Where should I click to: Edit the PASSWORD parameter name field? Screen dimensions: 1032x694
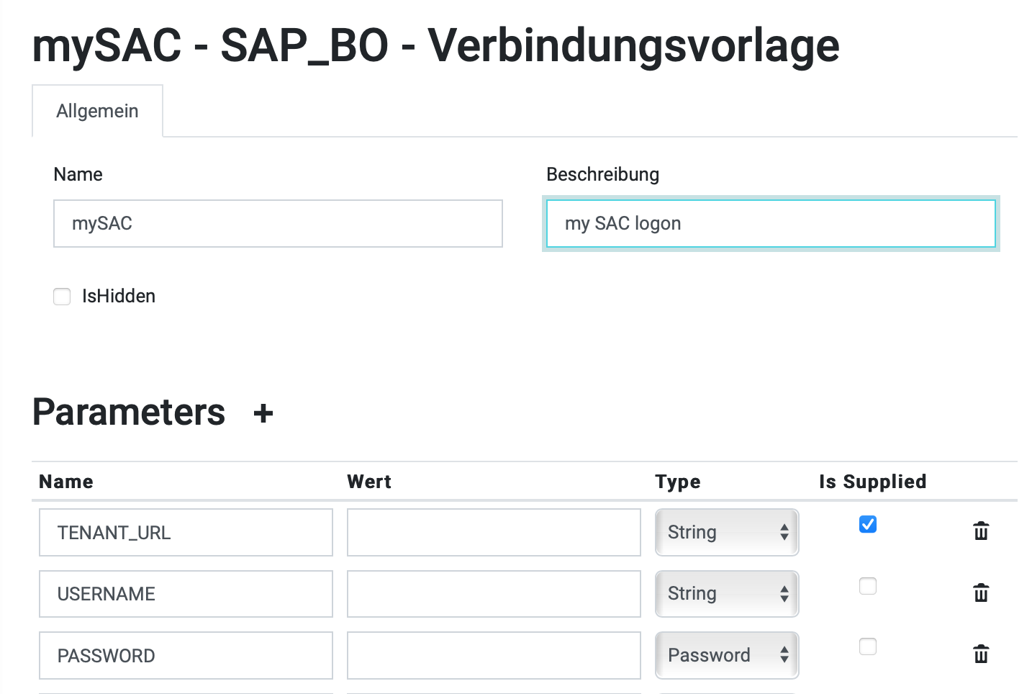pos(186,655)
